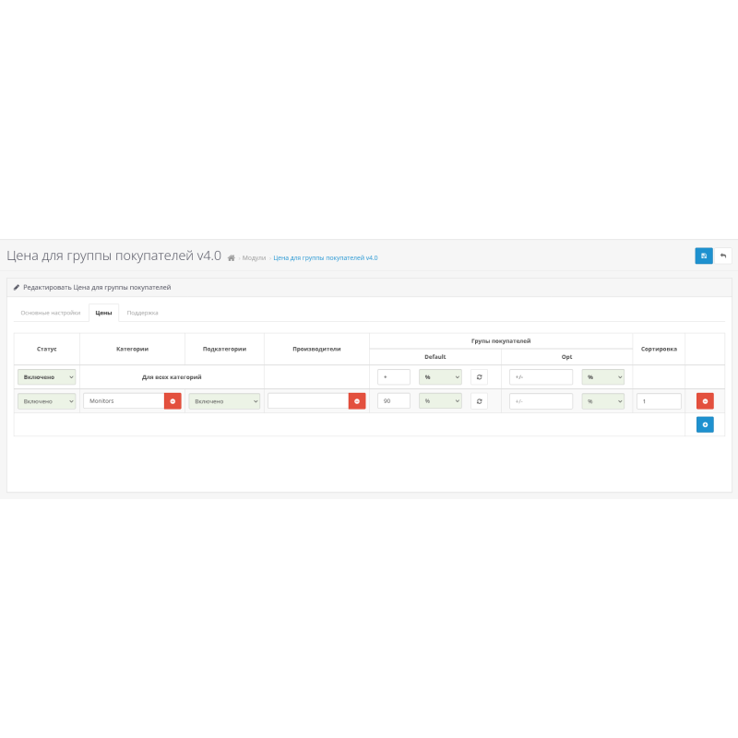Expand the subcategories Включено dropdown
Image resolution: width=738 pixels, height=738 pixels.
coord(224,401)
